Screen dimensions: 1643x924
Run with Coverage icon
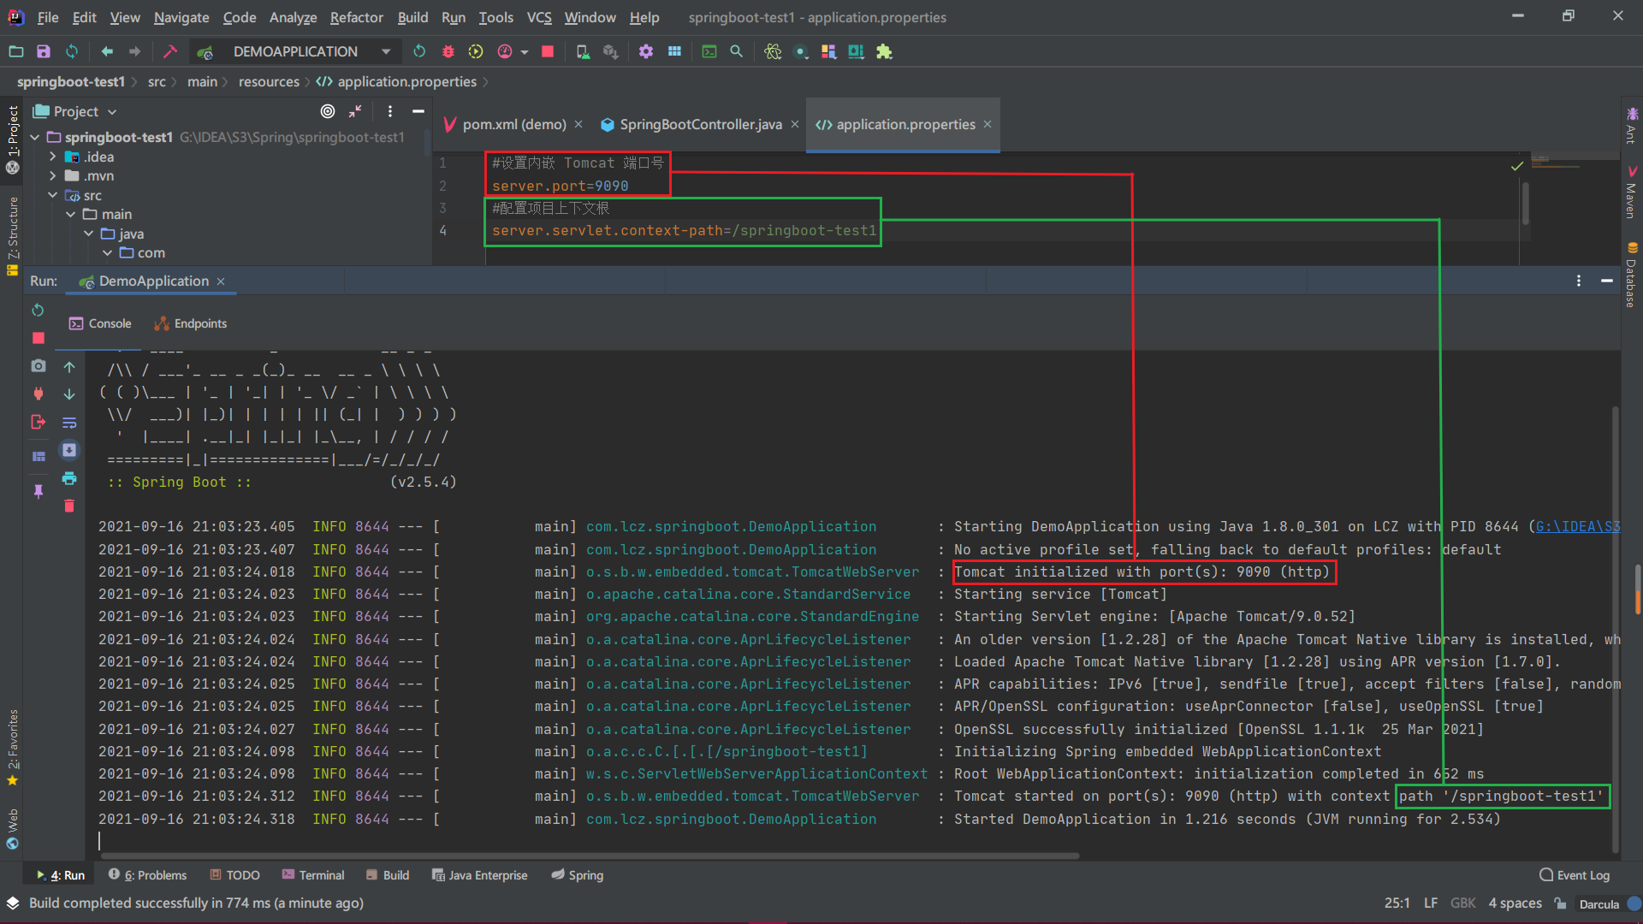[x=476, y=51]
